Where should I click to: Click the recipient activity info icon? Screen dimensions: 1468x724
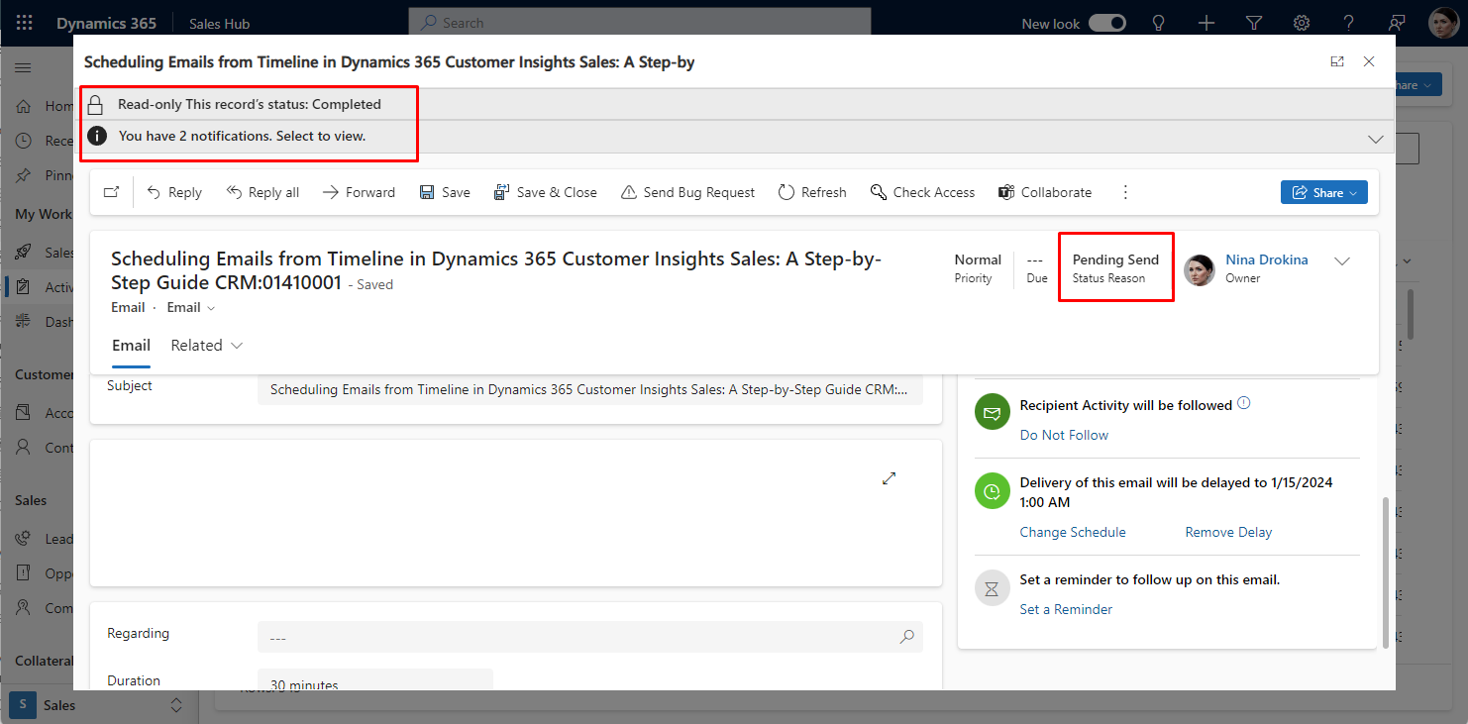[x=1244, y=403]
